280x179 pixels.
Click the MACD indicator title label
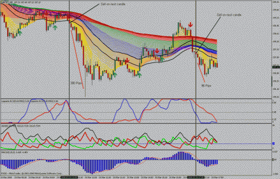tap(14, 152)
